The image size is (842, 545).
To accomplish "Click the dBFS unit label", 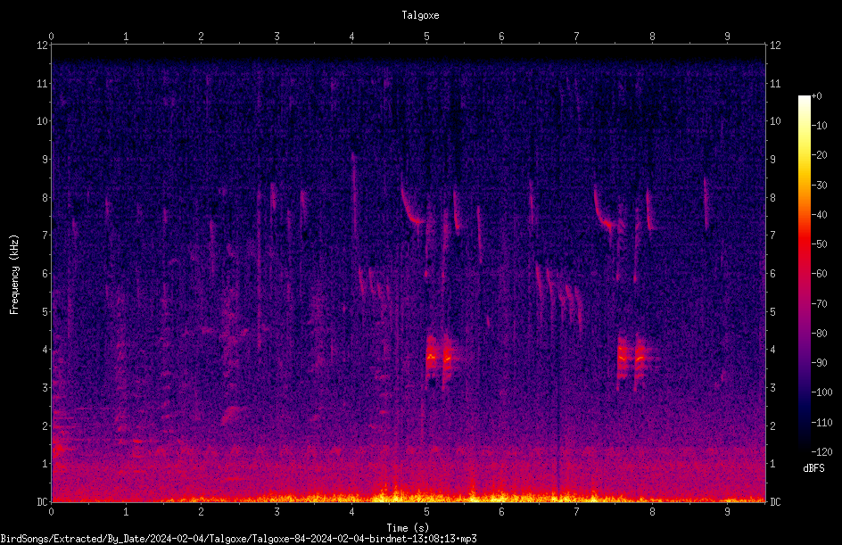I will point(813,468).
